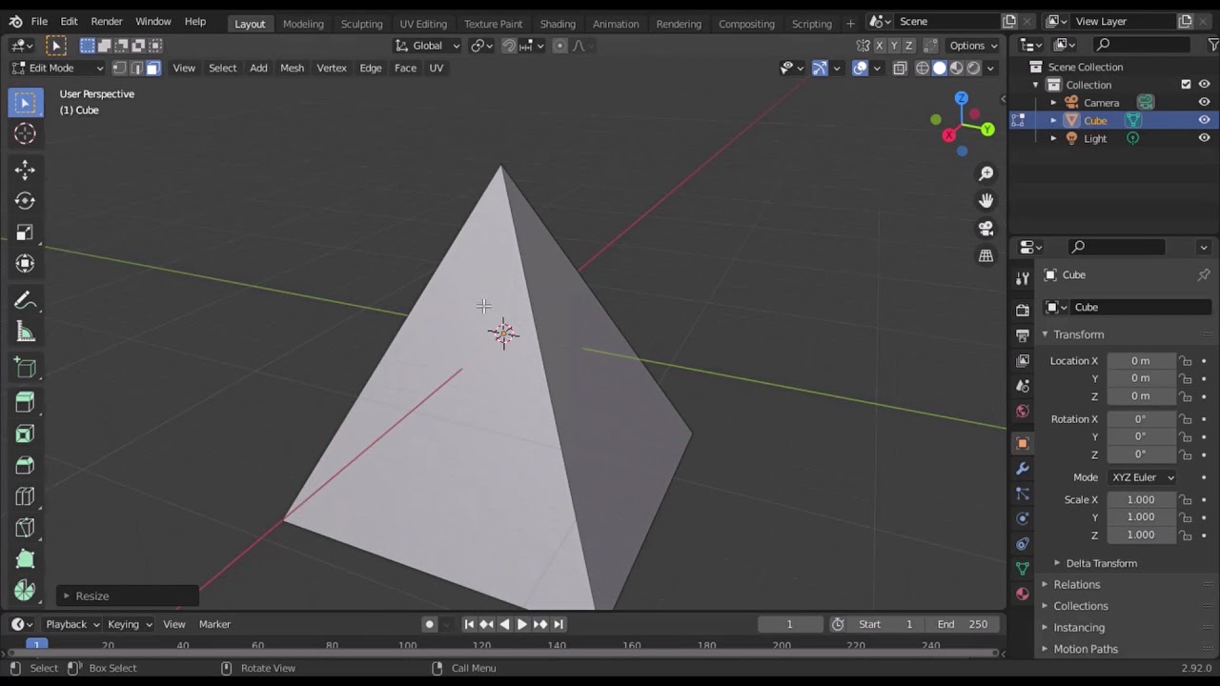Switch to Modeling workspace tab
This screenshot has height=686, width=1220.
pos(303,23)
